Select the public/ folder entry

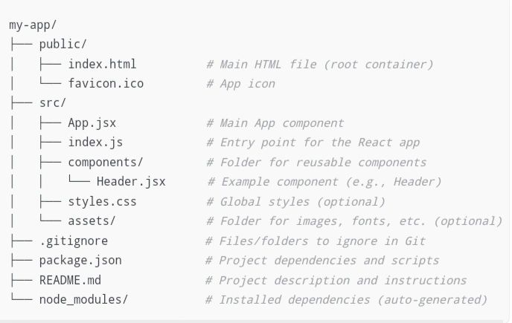[x=63, y=45]
